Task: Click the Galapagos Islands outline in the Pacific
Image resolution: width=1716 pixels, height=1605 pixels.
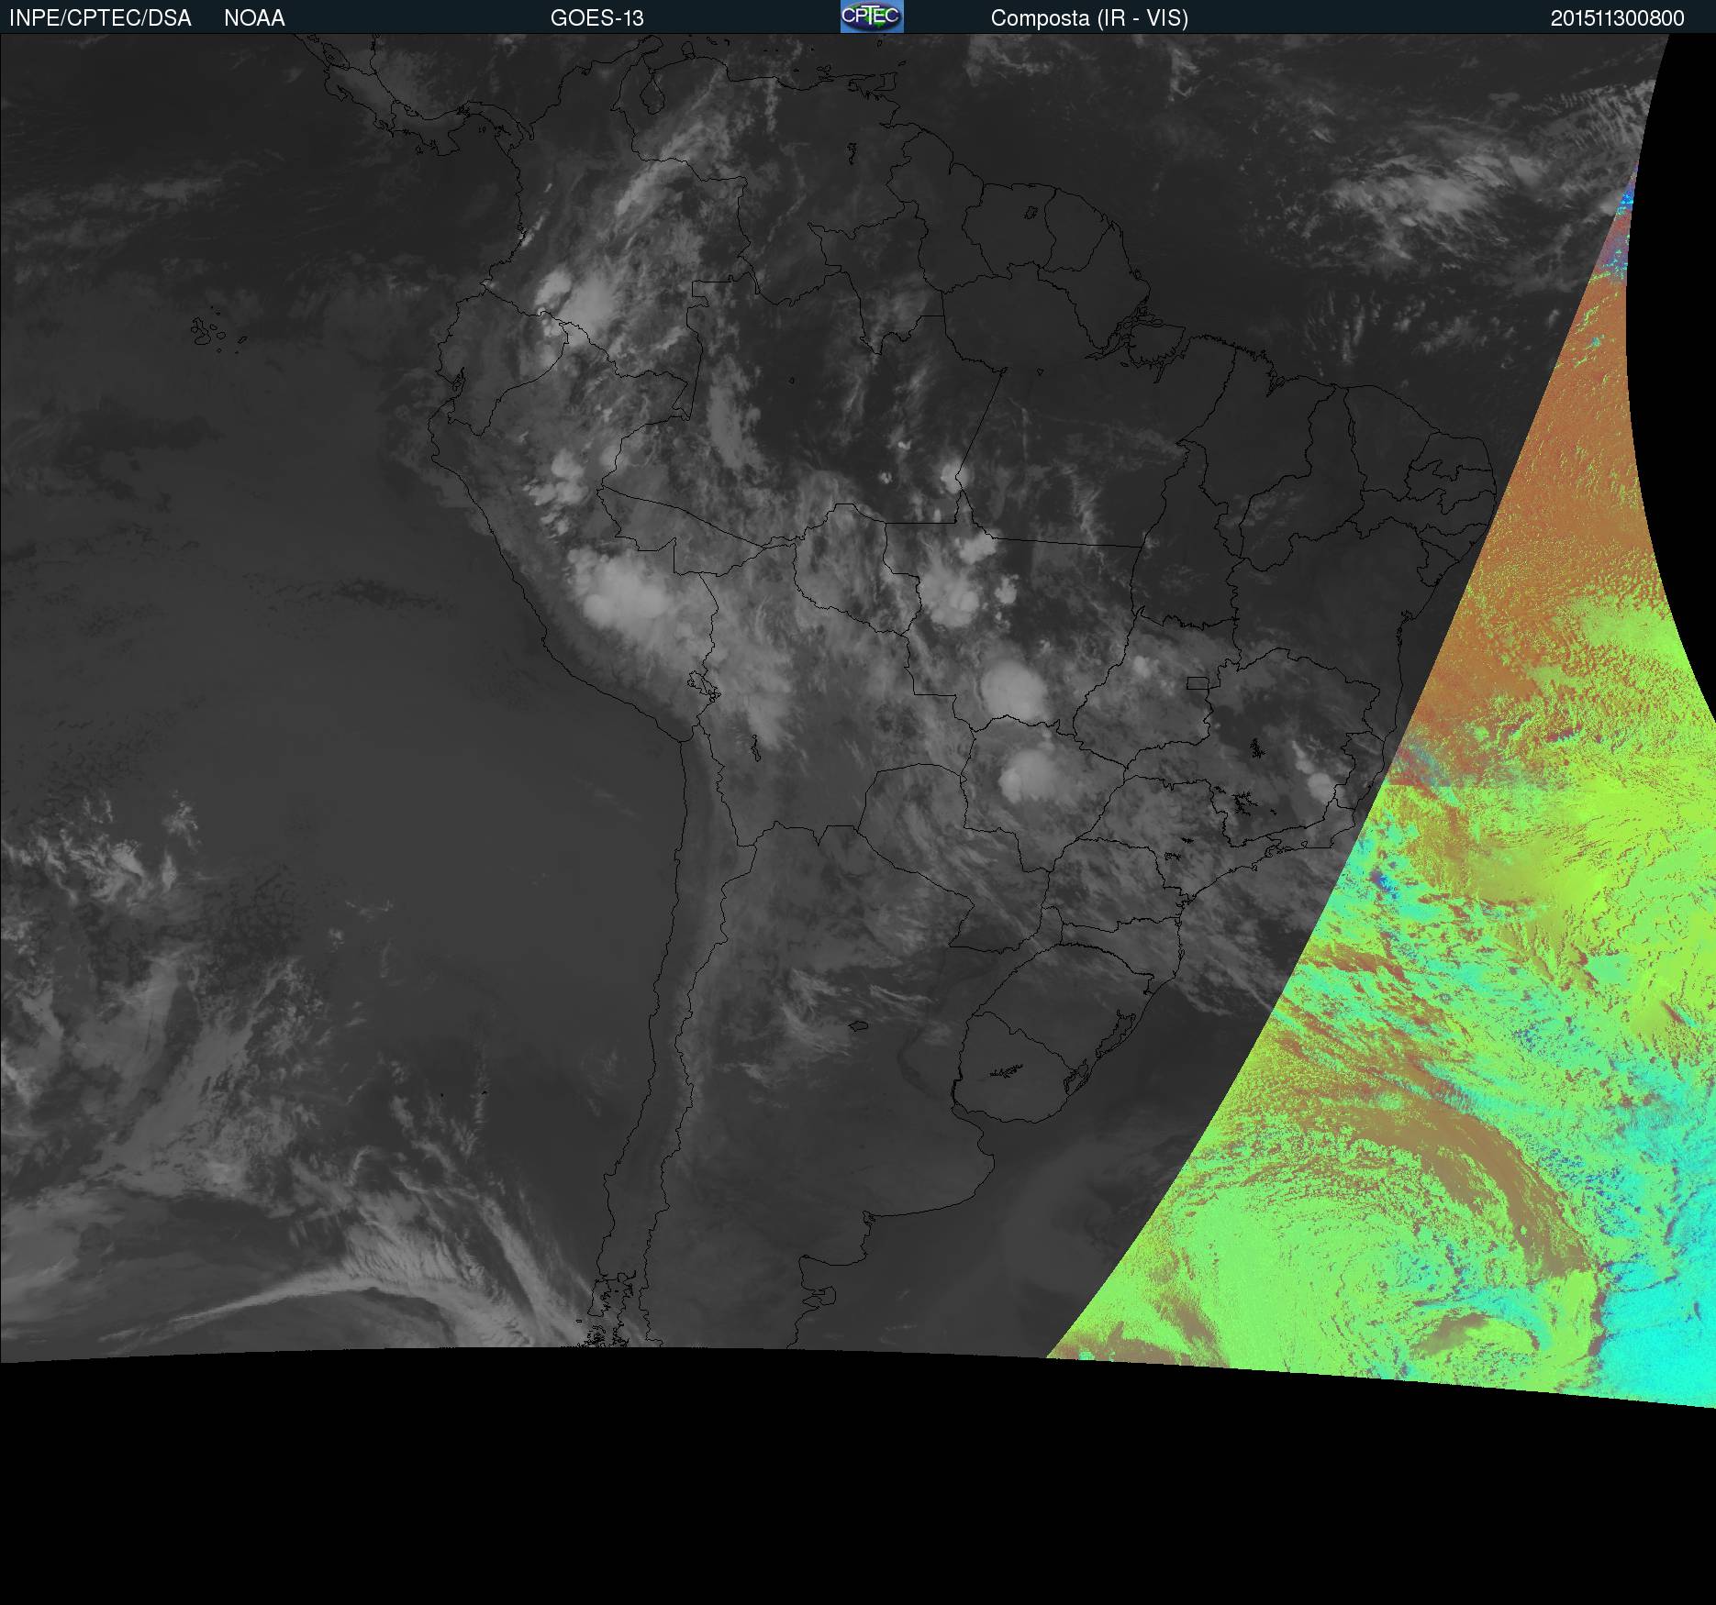Action: [x=206, y=332]
